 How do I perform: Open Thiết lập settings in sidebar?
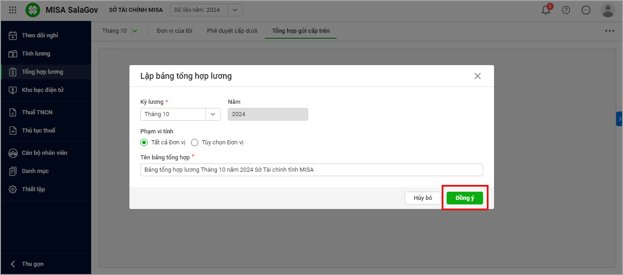point(33,189)
